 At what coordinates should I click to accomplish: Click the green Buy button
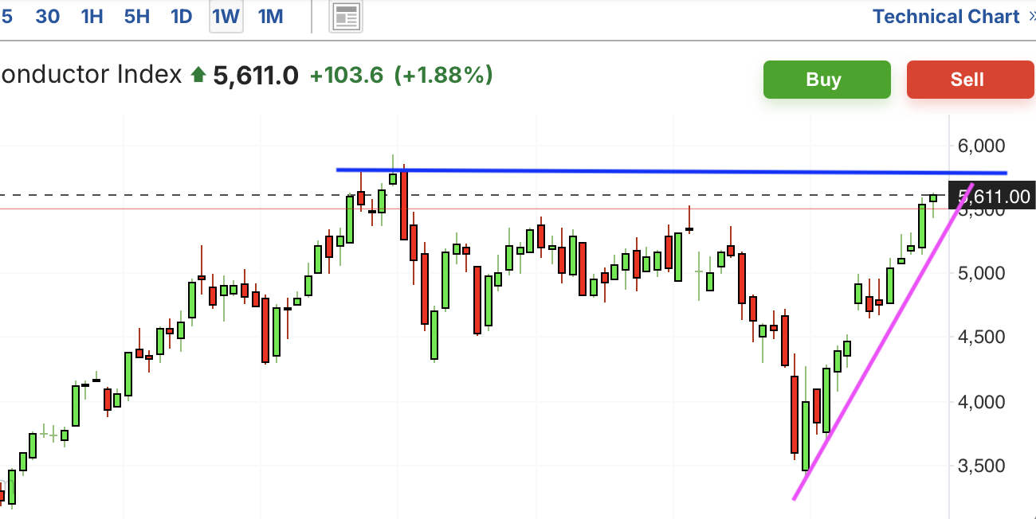click(826, 80)
